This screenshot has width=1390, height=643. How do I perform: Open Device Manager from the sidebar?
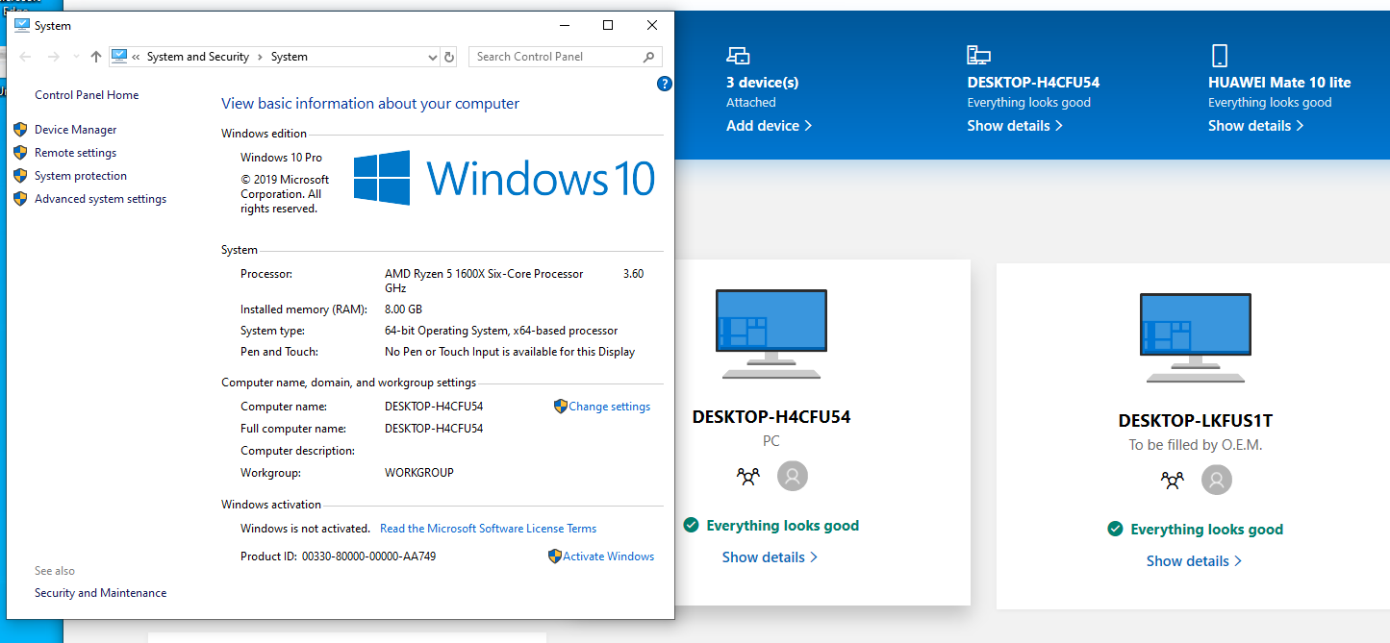[75, 130]
